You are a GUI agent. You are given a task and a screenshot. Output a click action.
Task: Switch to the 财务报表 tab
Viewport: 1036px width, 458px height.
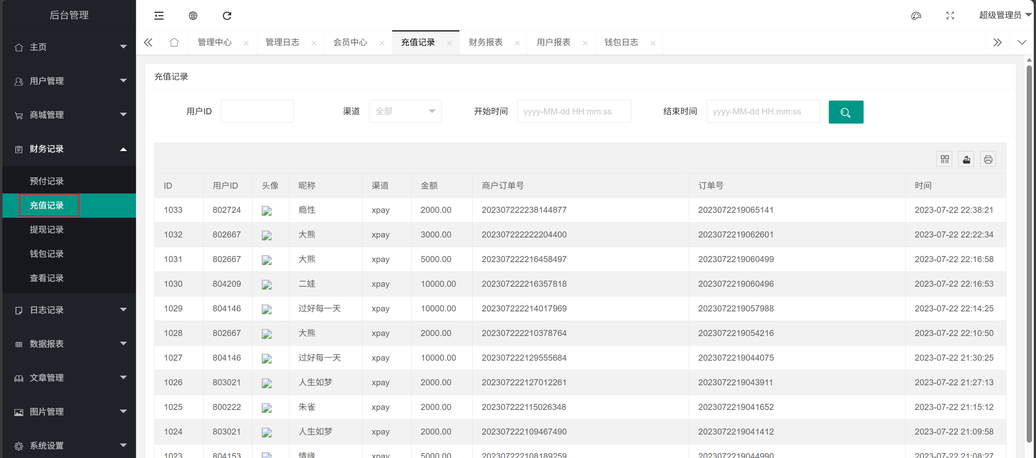click(486, 42)
